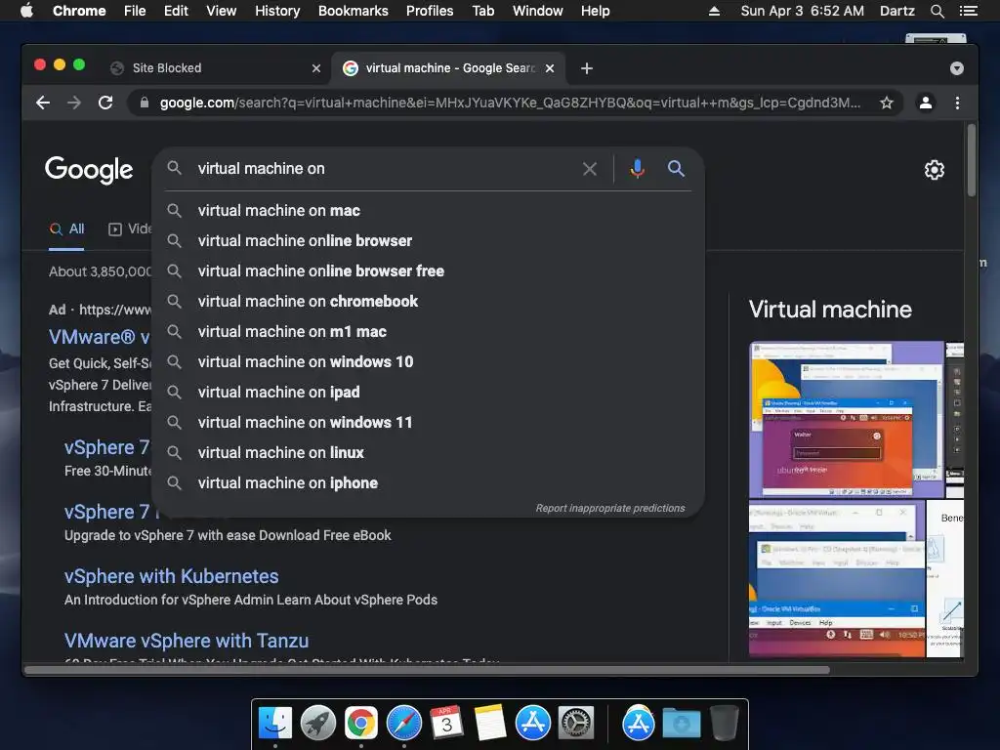This screenshot has height=750, width=1000.
Task: Click the Google logo
Action: [x=89, y=170]
